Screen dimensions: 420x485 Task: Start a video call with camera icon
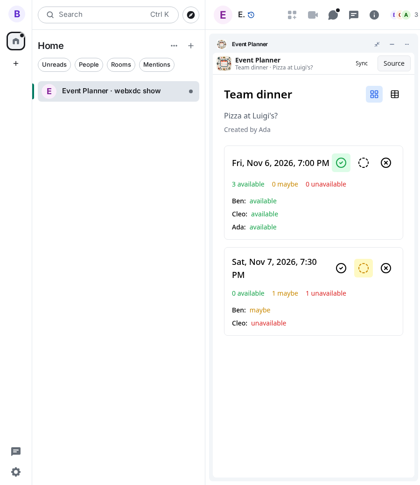tap(313, 15)
